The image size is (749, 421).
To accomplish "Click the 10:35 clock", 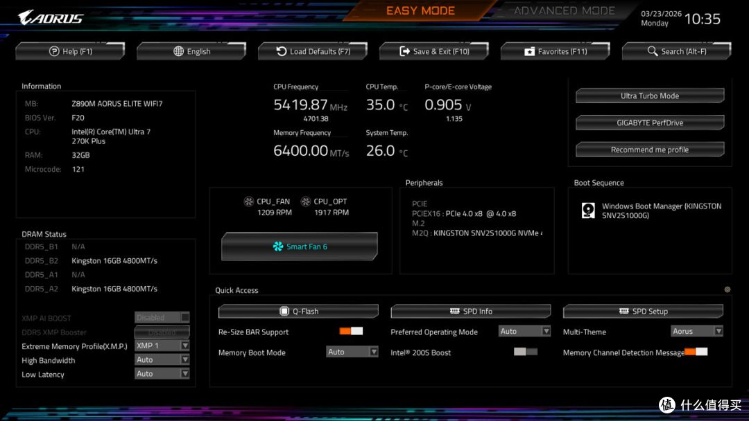I will (x=702, y=19).
